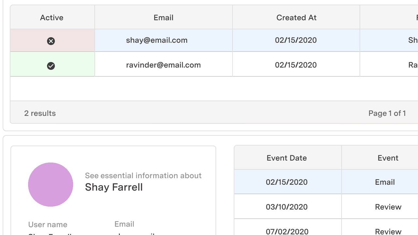Select Created At date in shay's row
Image resolution: width=418 pixels, height=235 pixels.
tap(296, 40)
